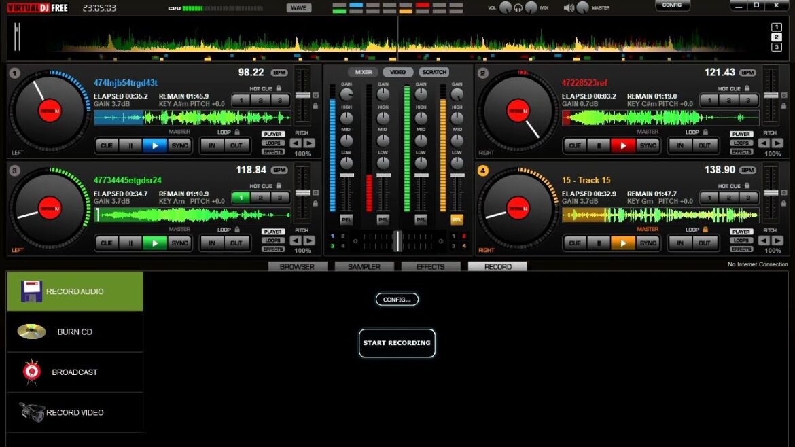Toggle the loop lock icon on deck 3
This screenshot has height=447, width=795.
(x=237, y=230)
